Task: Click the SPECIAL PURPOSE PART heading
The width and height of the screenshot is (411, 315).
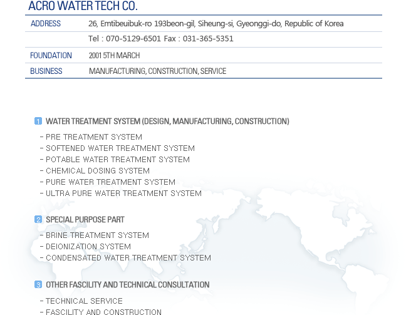Action: 85,220
